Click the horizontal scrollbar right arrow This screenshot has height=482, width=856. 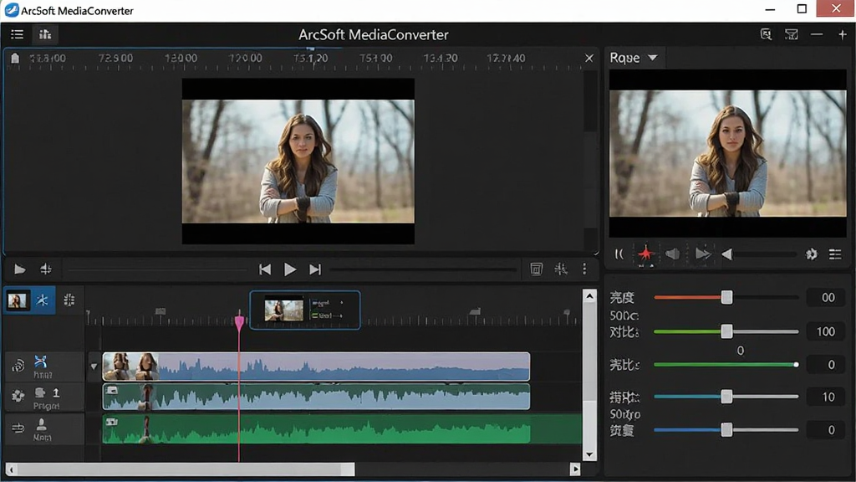pyautogui.click(x=575, y=469)
